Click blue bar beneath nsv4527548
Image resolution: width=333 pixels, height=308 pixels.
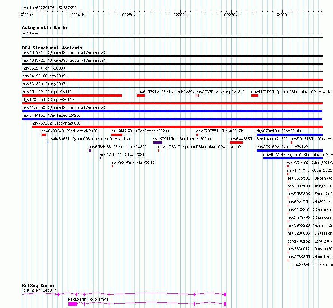293,158
